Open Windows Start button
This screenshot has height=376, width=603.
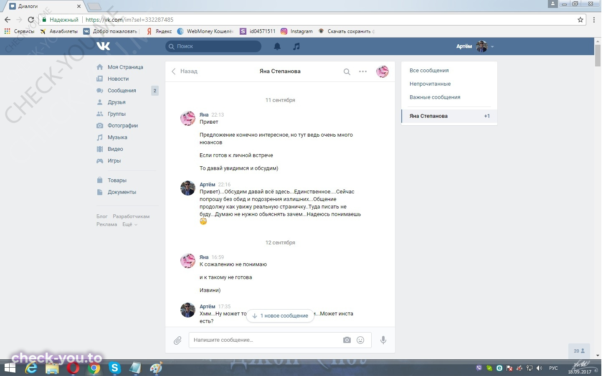pos(10,368)
